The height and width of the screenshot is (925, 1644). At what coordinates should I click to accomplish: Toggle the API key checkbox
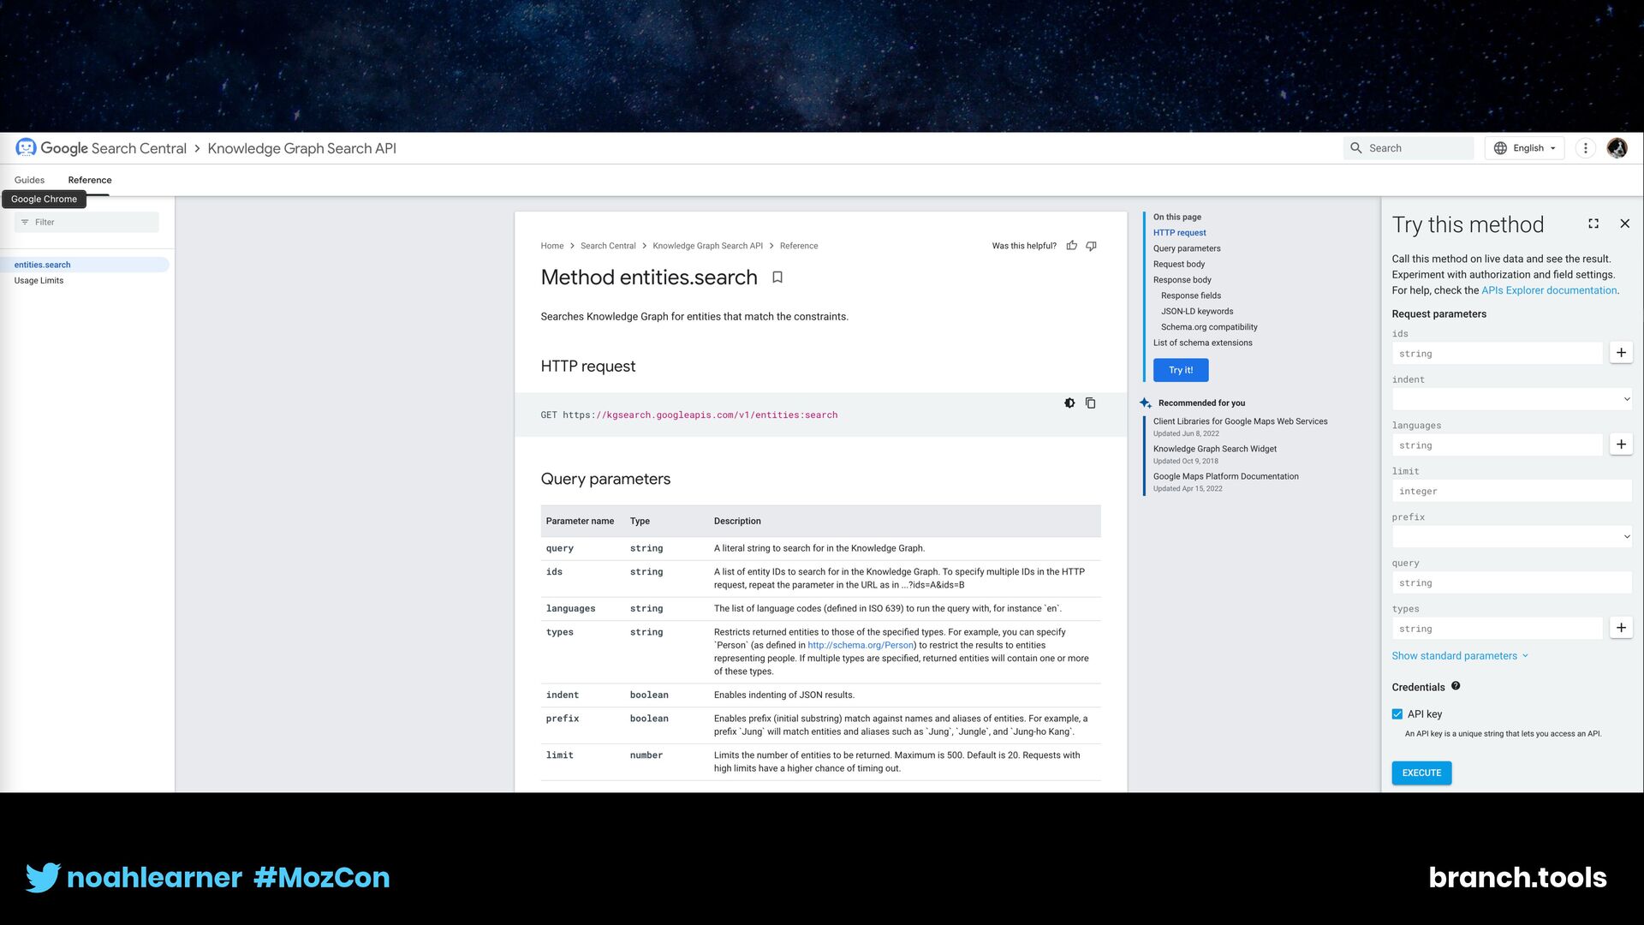click(1397, 714)
